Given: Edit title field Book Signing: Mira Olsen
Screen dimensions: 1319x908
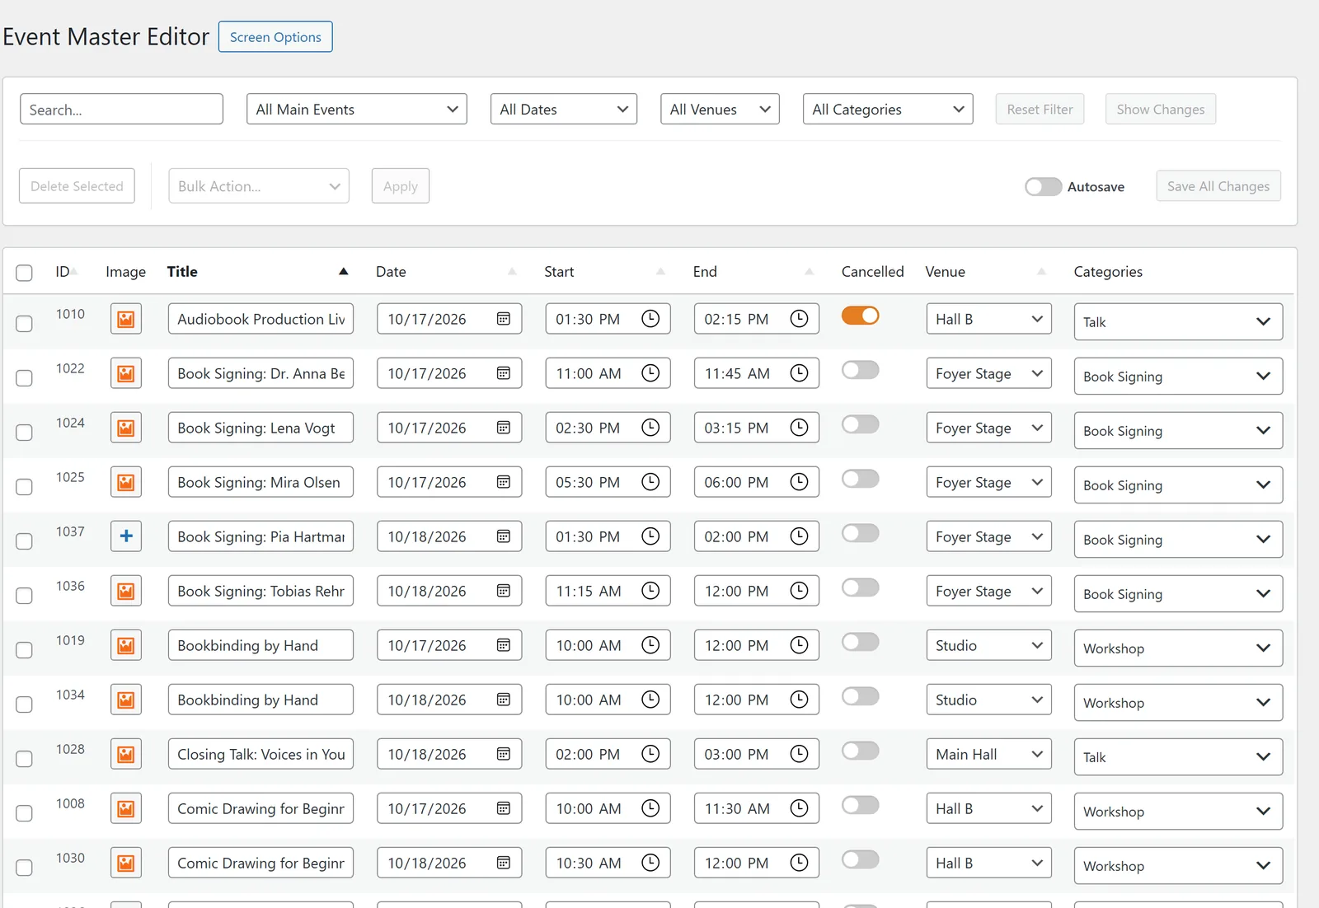Looking at the screenshot, I should tap(261, 482).
